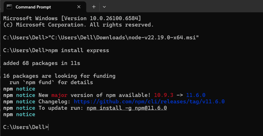Screen dimensions: 263x136
Task: Click the 'added 68 packages in 11s' line
Action: [x=42, y=63]
